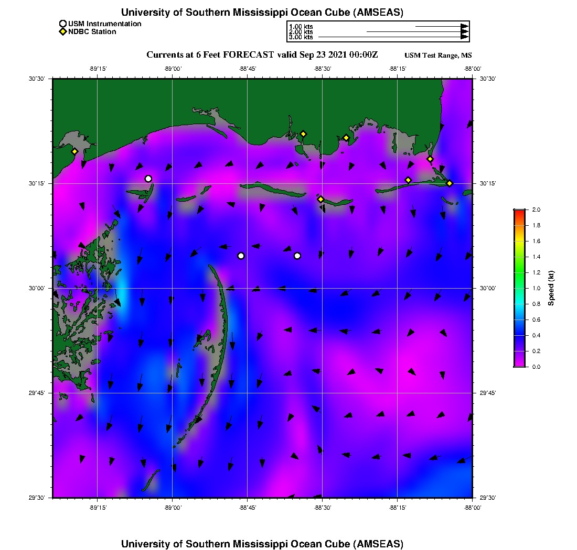Click the 1.00 kts scale arrow
577x550 pixels.
click(x=441, y=26)
